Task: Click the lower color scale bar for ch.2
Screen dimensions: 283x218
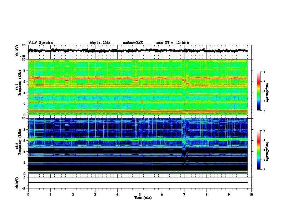Action: [x=258, y=150]
